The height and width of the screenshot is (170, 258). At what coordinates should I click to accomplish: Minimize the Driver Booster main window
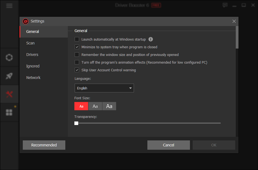click(x=234, y=6)
